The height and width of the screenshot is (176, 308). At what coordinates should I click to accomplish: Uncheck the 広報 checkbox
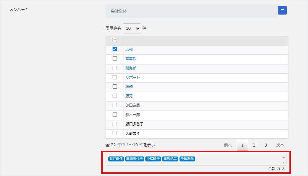[x=115, y=49]
